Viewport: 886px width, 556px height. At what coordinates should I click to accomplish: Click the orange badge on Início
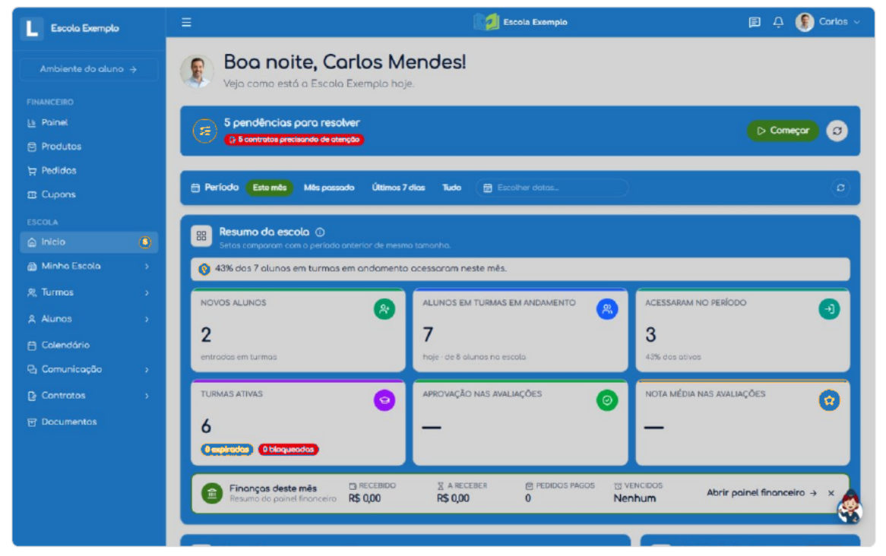(x=144, y=242)
